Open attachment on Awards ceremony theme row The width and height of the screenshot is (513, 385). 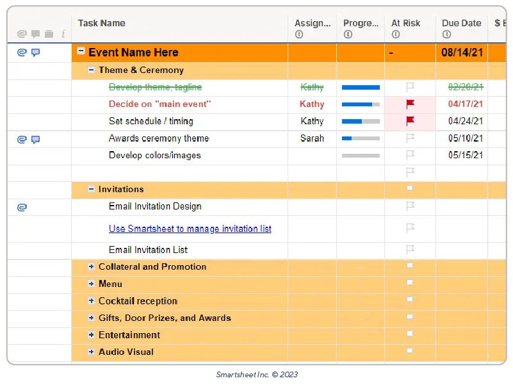point(22,139)
